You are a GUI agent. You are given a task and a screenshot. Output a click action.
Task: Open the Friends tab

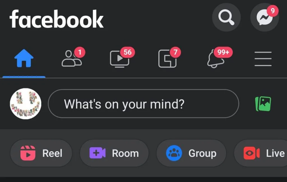coord(71,59)
